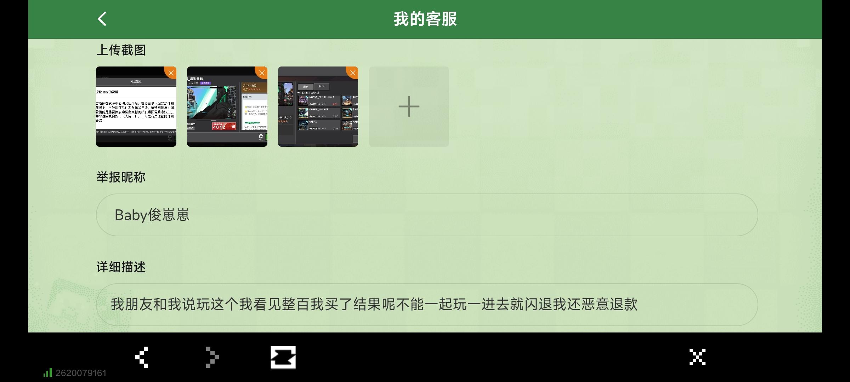Viewport: 850px width, 382px height.
Task: Tap the 详细描述 section label
Action: [x=121, y=267]
